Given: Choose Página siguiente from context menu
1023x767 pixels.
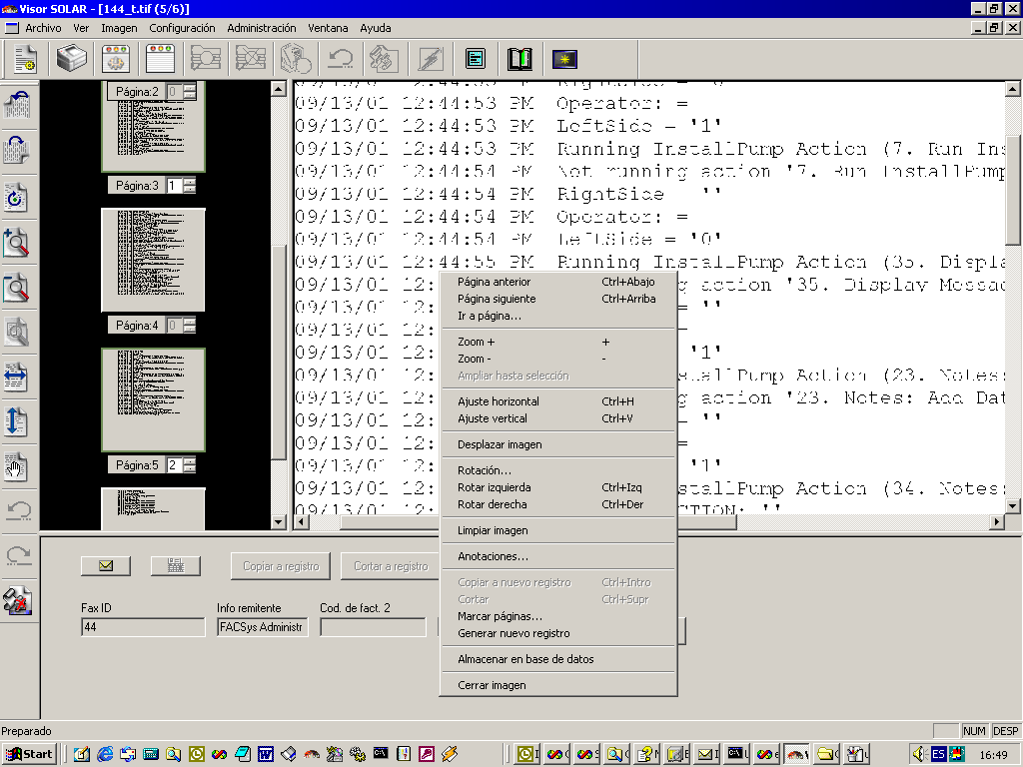Looking at the screenshot, I should coord(558,299).
